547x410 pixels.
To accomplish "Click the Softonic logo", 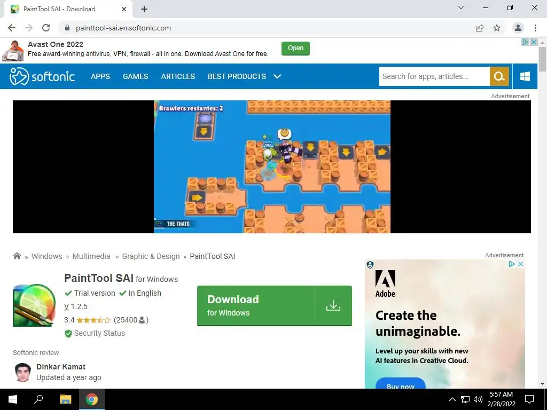I will click(42, 76).
